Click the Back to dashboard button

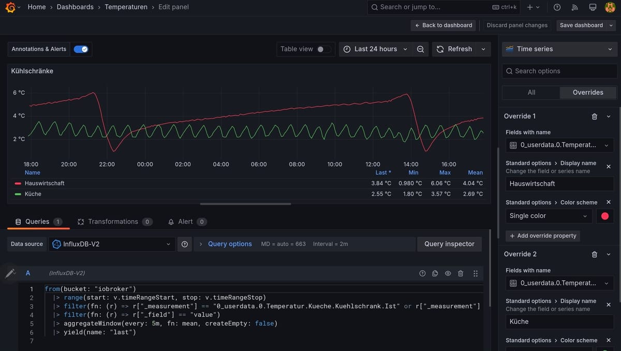443,25
